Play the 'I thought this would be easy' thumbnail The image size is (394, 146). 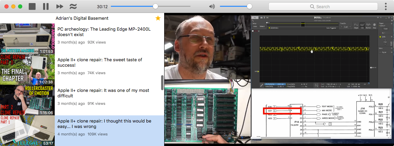[27, 130]
